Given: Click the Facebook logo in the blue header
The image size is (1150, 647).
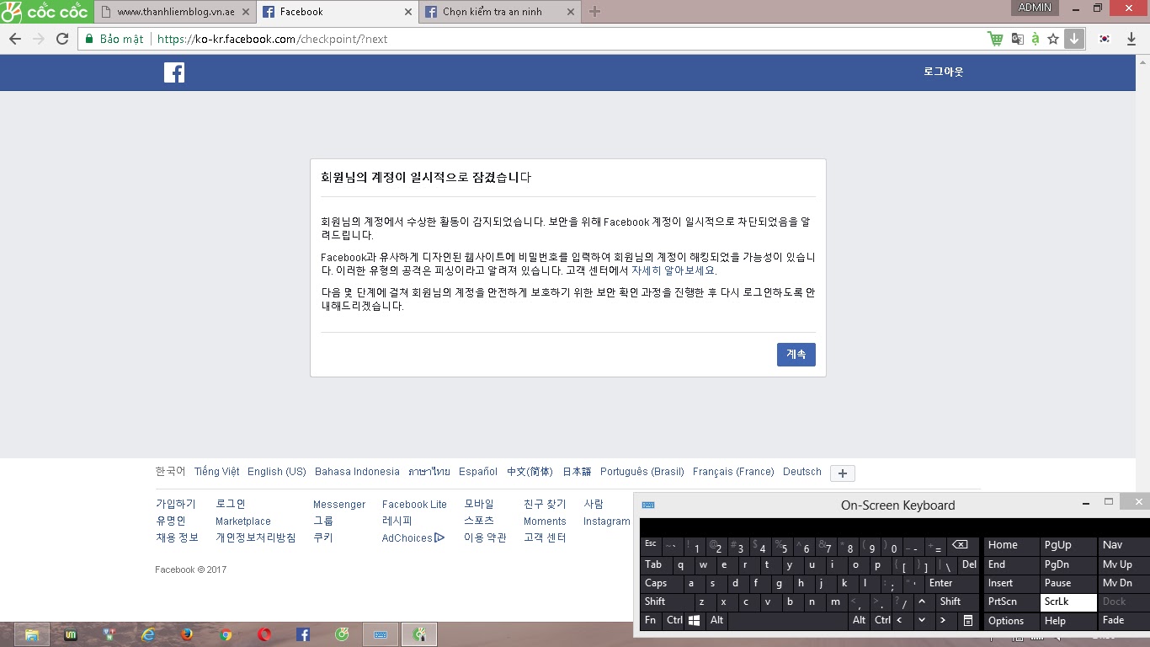Looking at the screenshot, I should tap(174, 72).
